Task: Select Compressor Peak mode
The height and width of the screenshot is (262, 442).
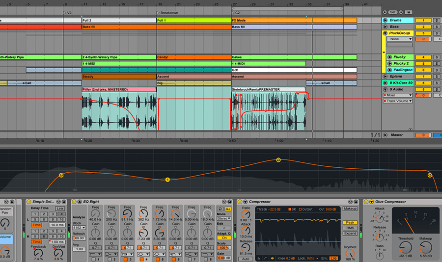Action: coord(350,223)
